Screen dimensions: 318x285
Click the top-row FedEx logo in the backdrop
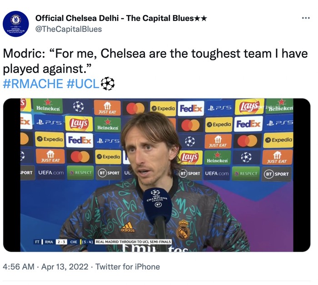pos(191,108)
